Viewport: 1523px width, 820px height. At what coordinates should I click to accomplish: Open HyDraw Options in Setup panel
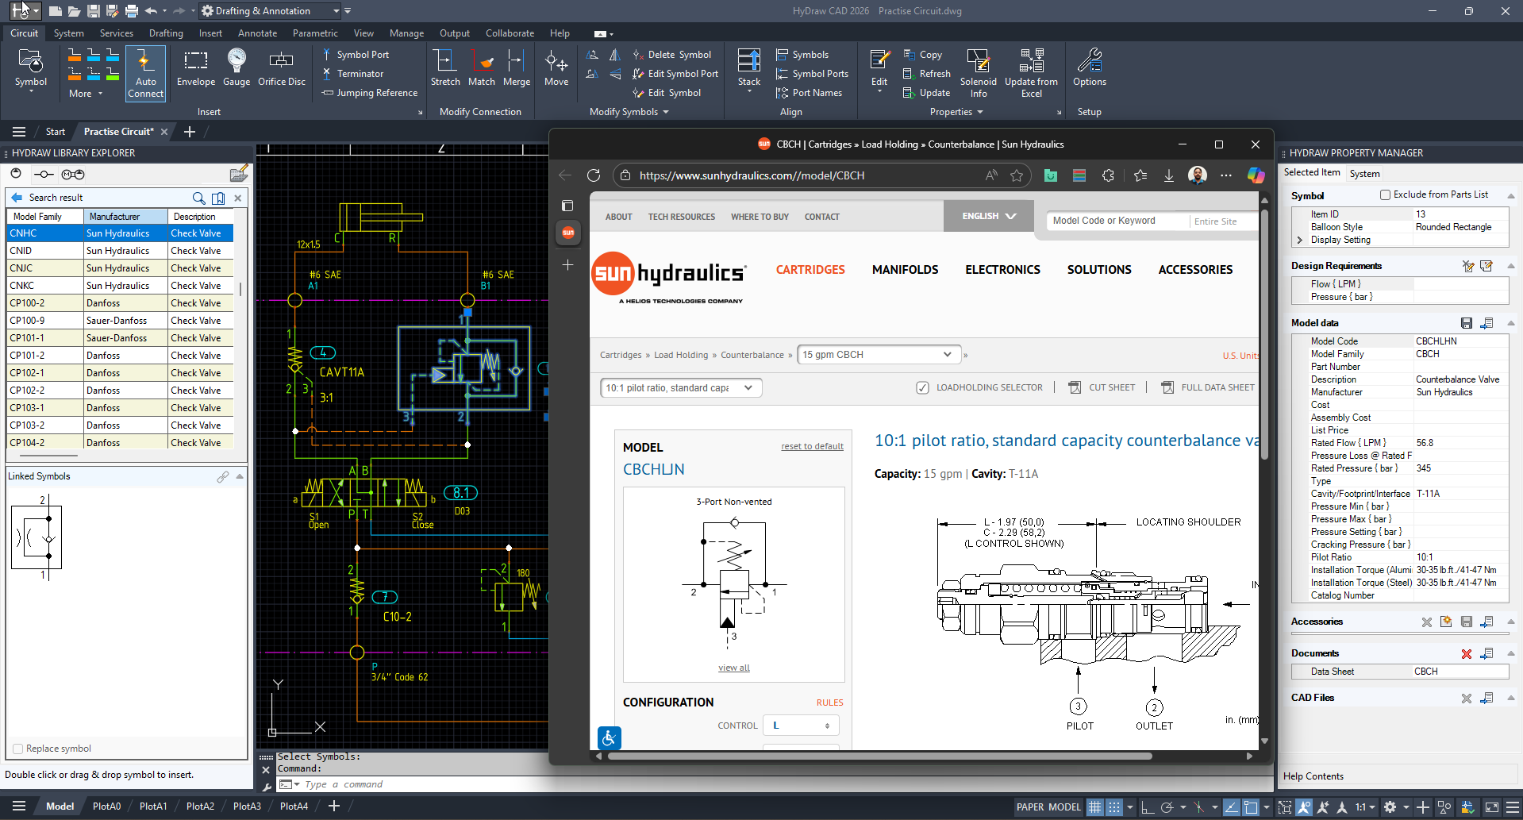point(1089,71)
